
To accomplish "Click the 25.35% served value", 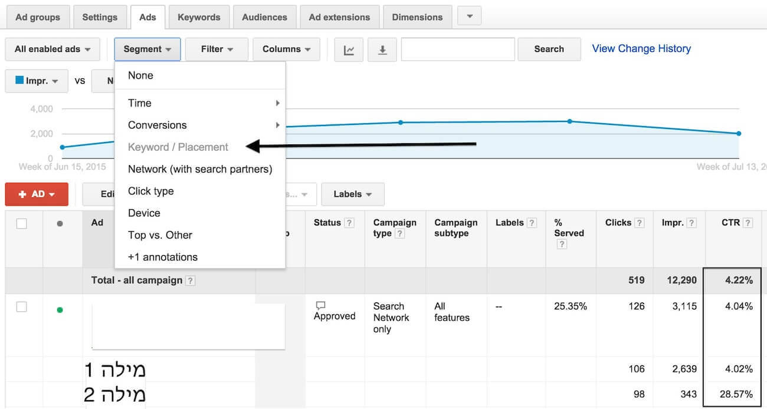I will [x=571, y=306].
